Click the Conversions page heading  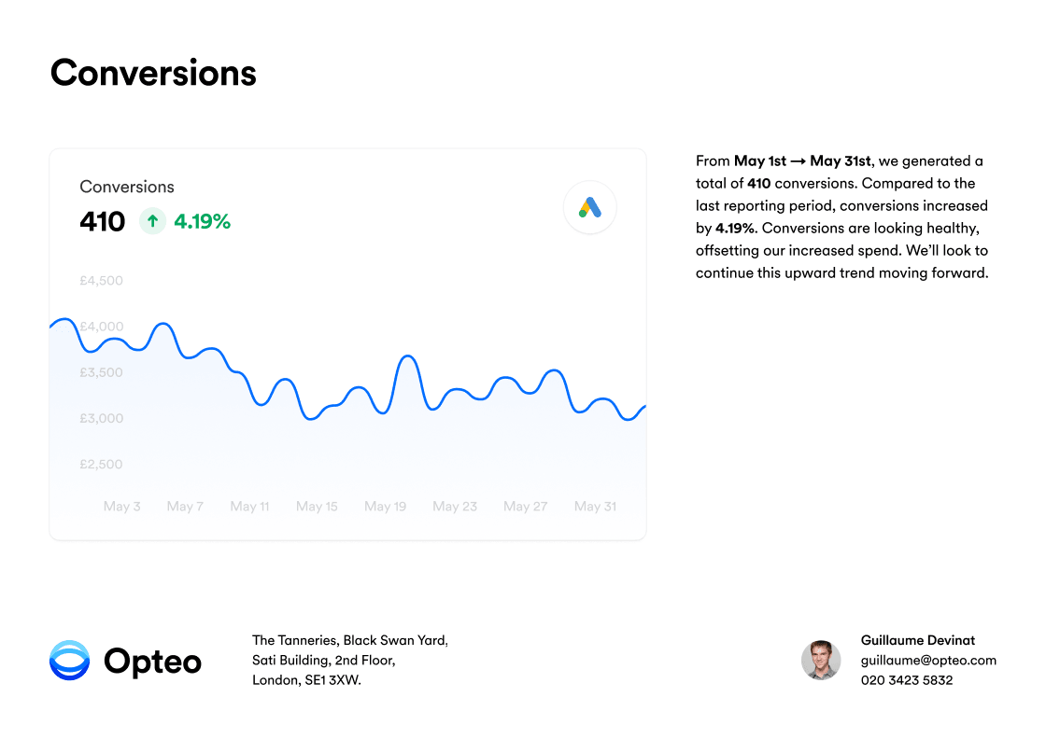[x=153, y=73]
